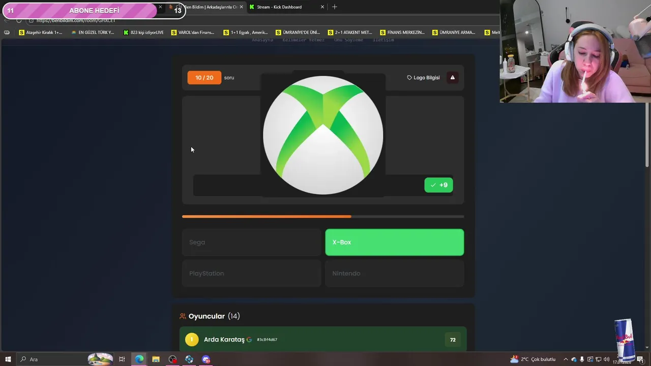Pick the PlayStation answer option
The height and width of the screenshot is (366, 651).
252,273
